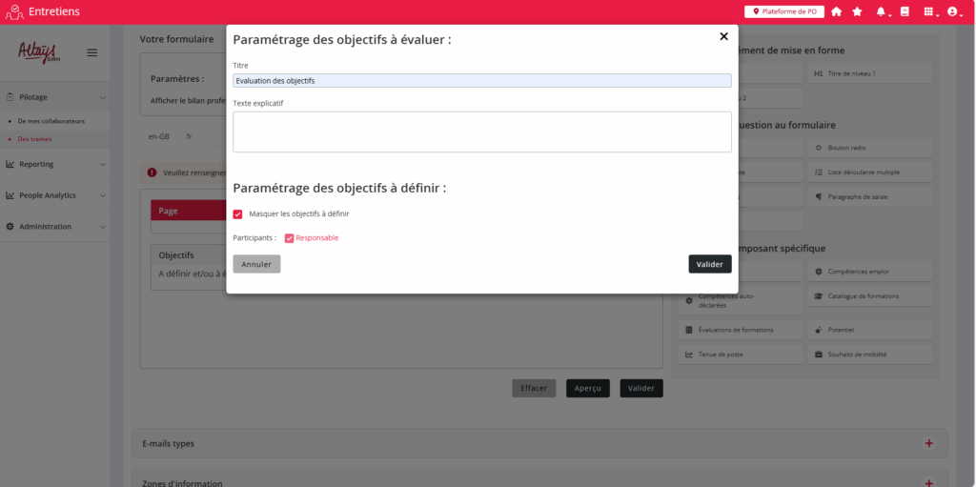Screen dimensions: 976x487
Task: Open 'De mes collaborateurs' menu item
Action: [51, 121]
